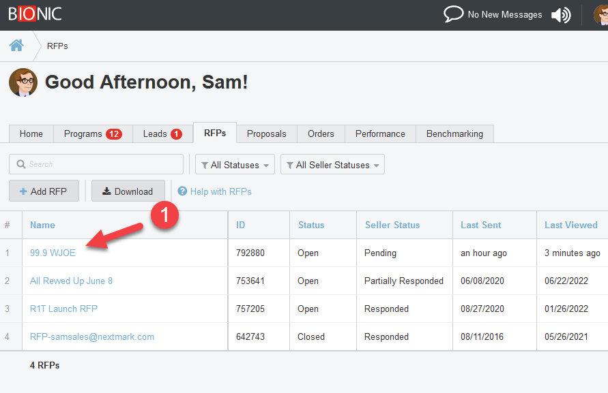Viewport: 608px width, 393px height.
Task: Open user avatar in top bar
Action: point(600,15)
